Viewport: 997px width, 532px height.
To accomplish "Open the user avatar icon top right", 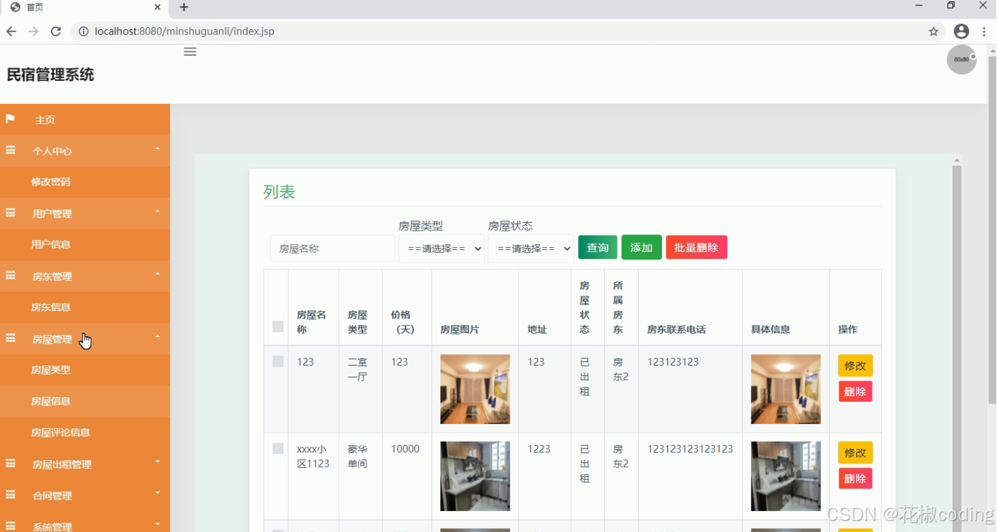I will tap(961, 59).
